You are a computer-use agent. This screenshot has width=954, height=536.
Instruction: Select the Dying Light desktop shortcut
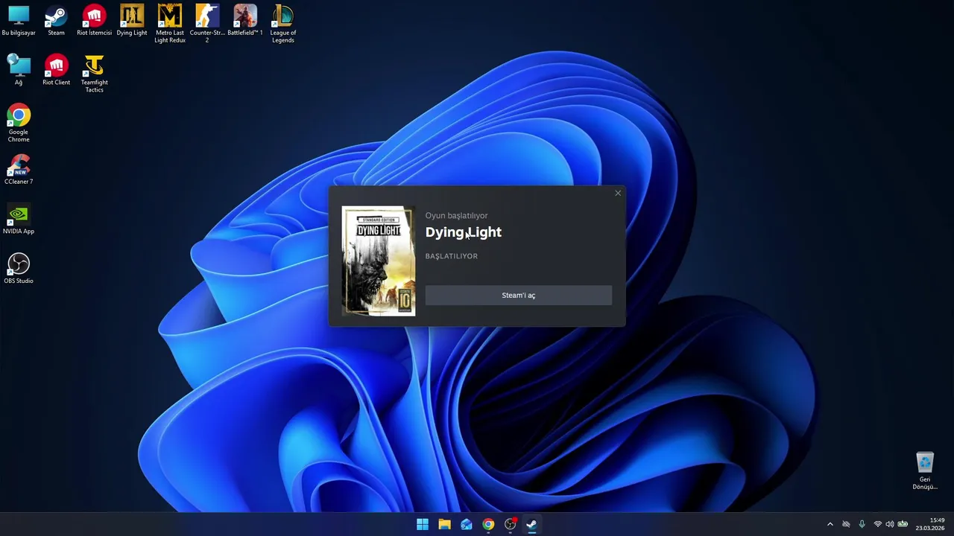tap(132, 21)
